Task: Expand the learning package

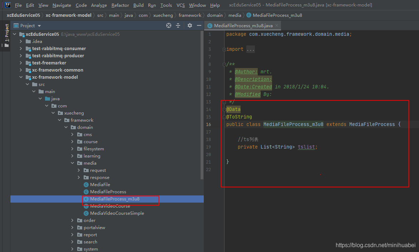Action: (x=73, y=156)
